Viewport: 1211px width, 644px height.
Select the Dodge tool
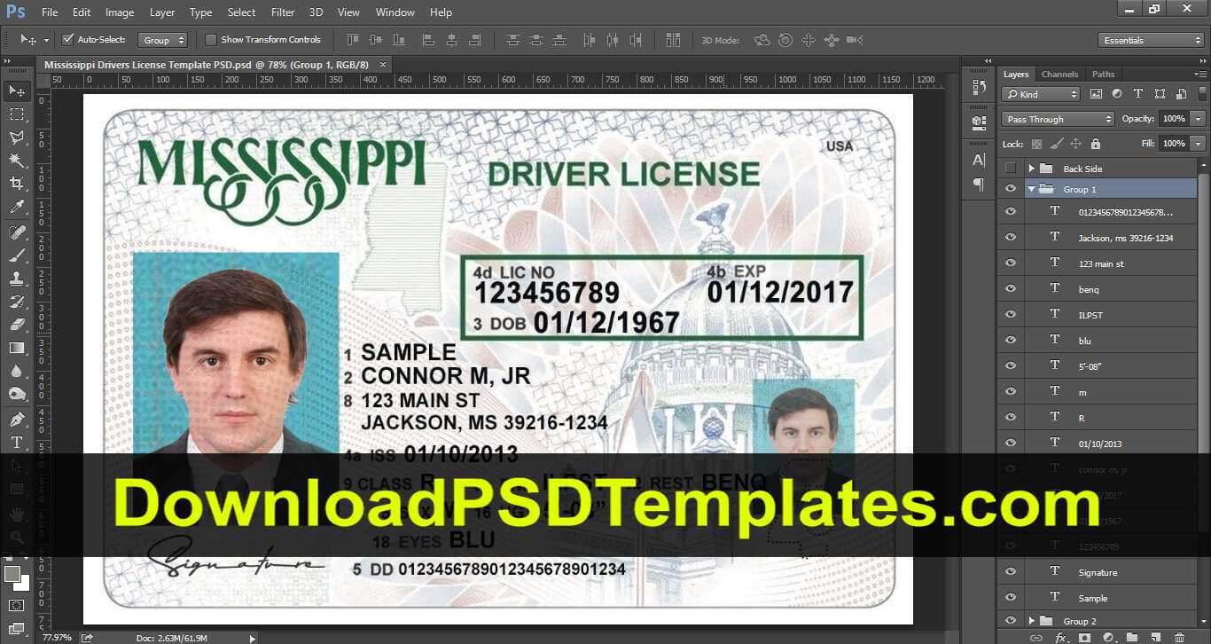coord(16,394)
